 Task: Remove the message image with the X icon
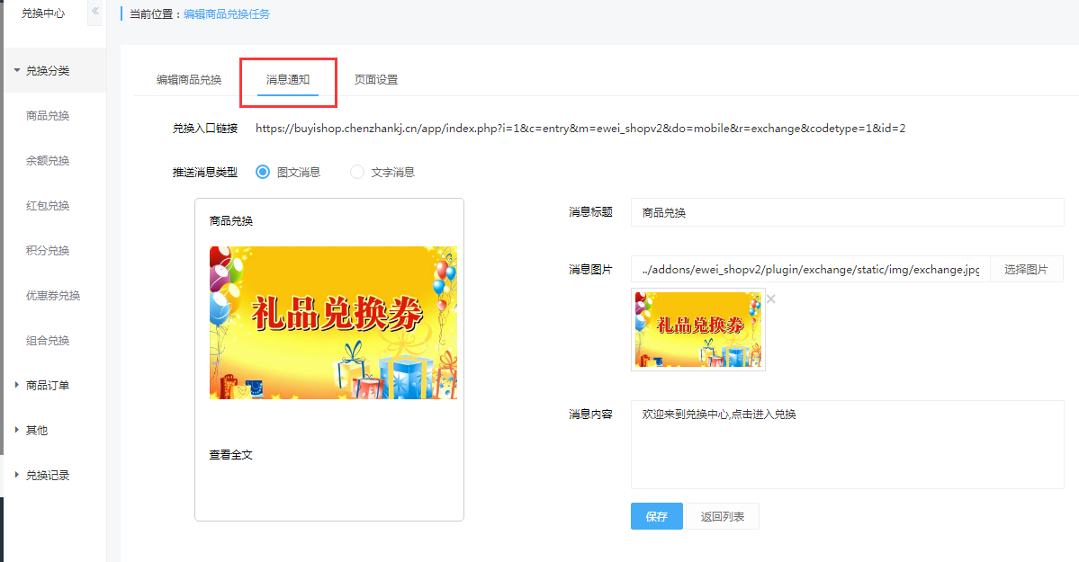tap(771, 299)
